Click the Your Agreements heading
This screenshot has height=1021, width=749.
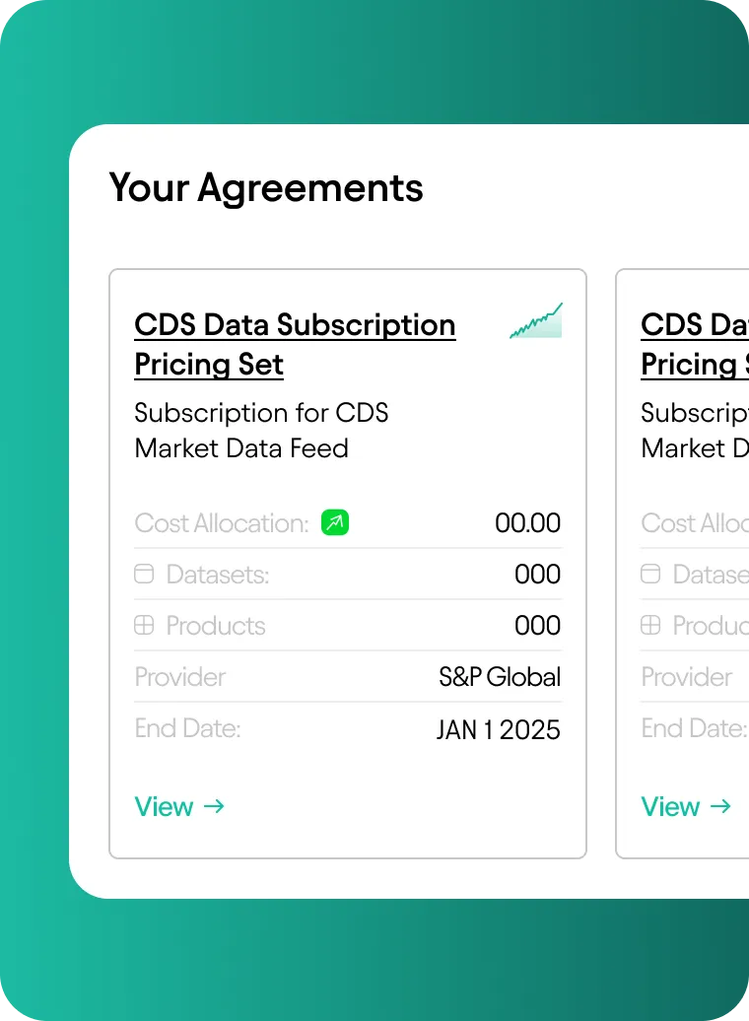[x=266, y=187]
